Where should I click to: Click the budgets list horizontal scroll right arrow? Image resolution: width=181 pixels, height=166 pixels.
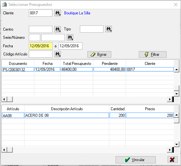click(170, 99)
